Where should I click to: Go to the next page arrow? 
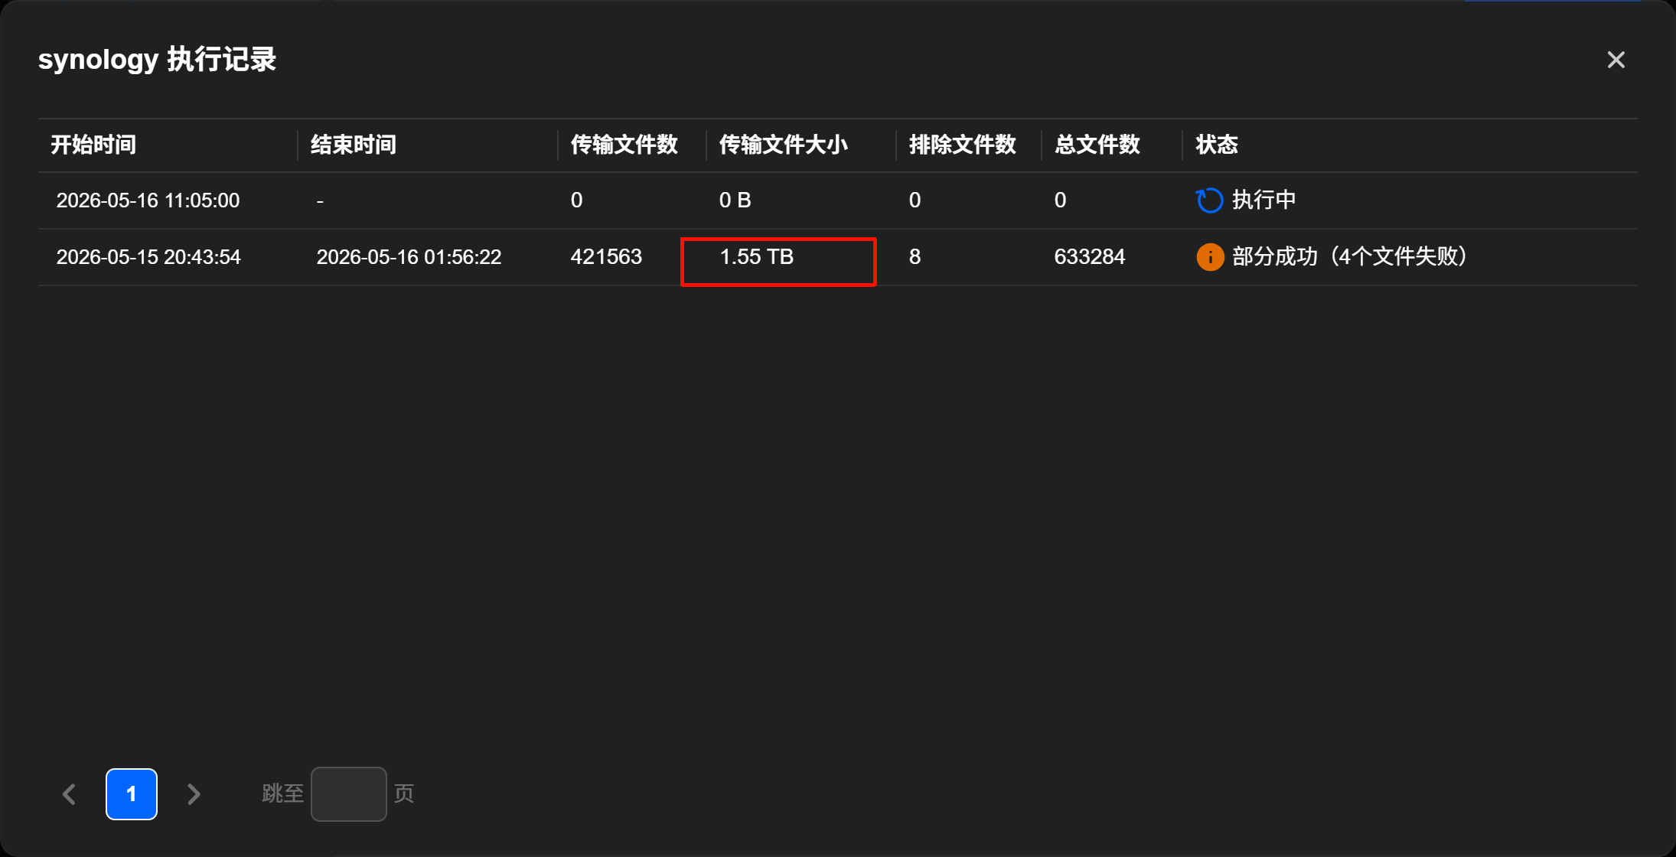[x=194, y=794]
